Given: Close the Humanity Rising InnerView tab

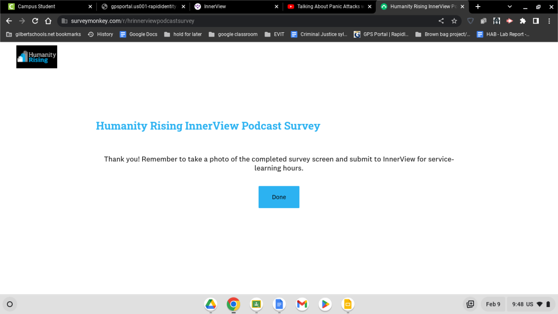Looking at the screenshot, I should coord(463,7).
